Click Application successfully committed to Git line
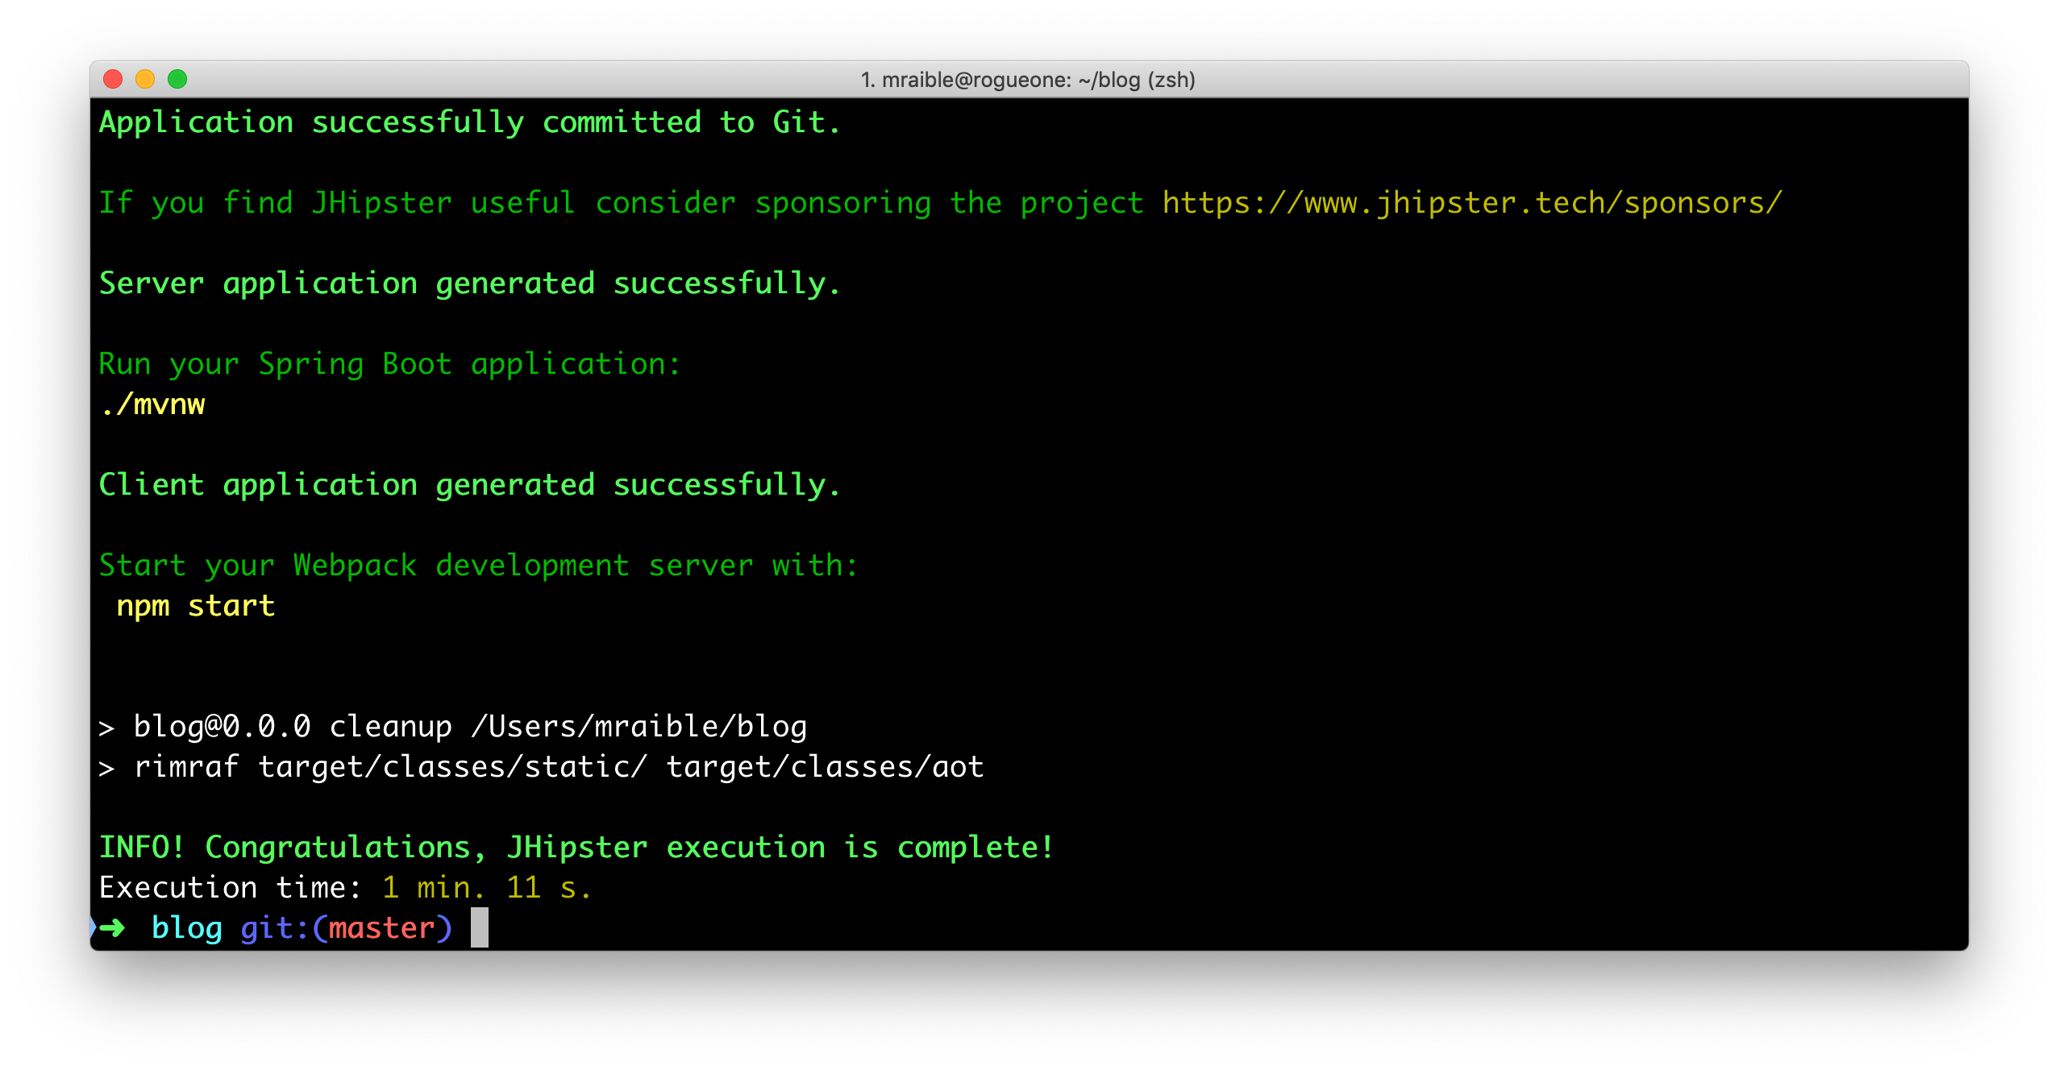This screenshot has height=1070, width=2059. (x=469, y=122)
